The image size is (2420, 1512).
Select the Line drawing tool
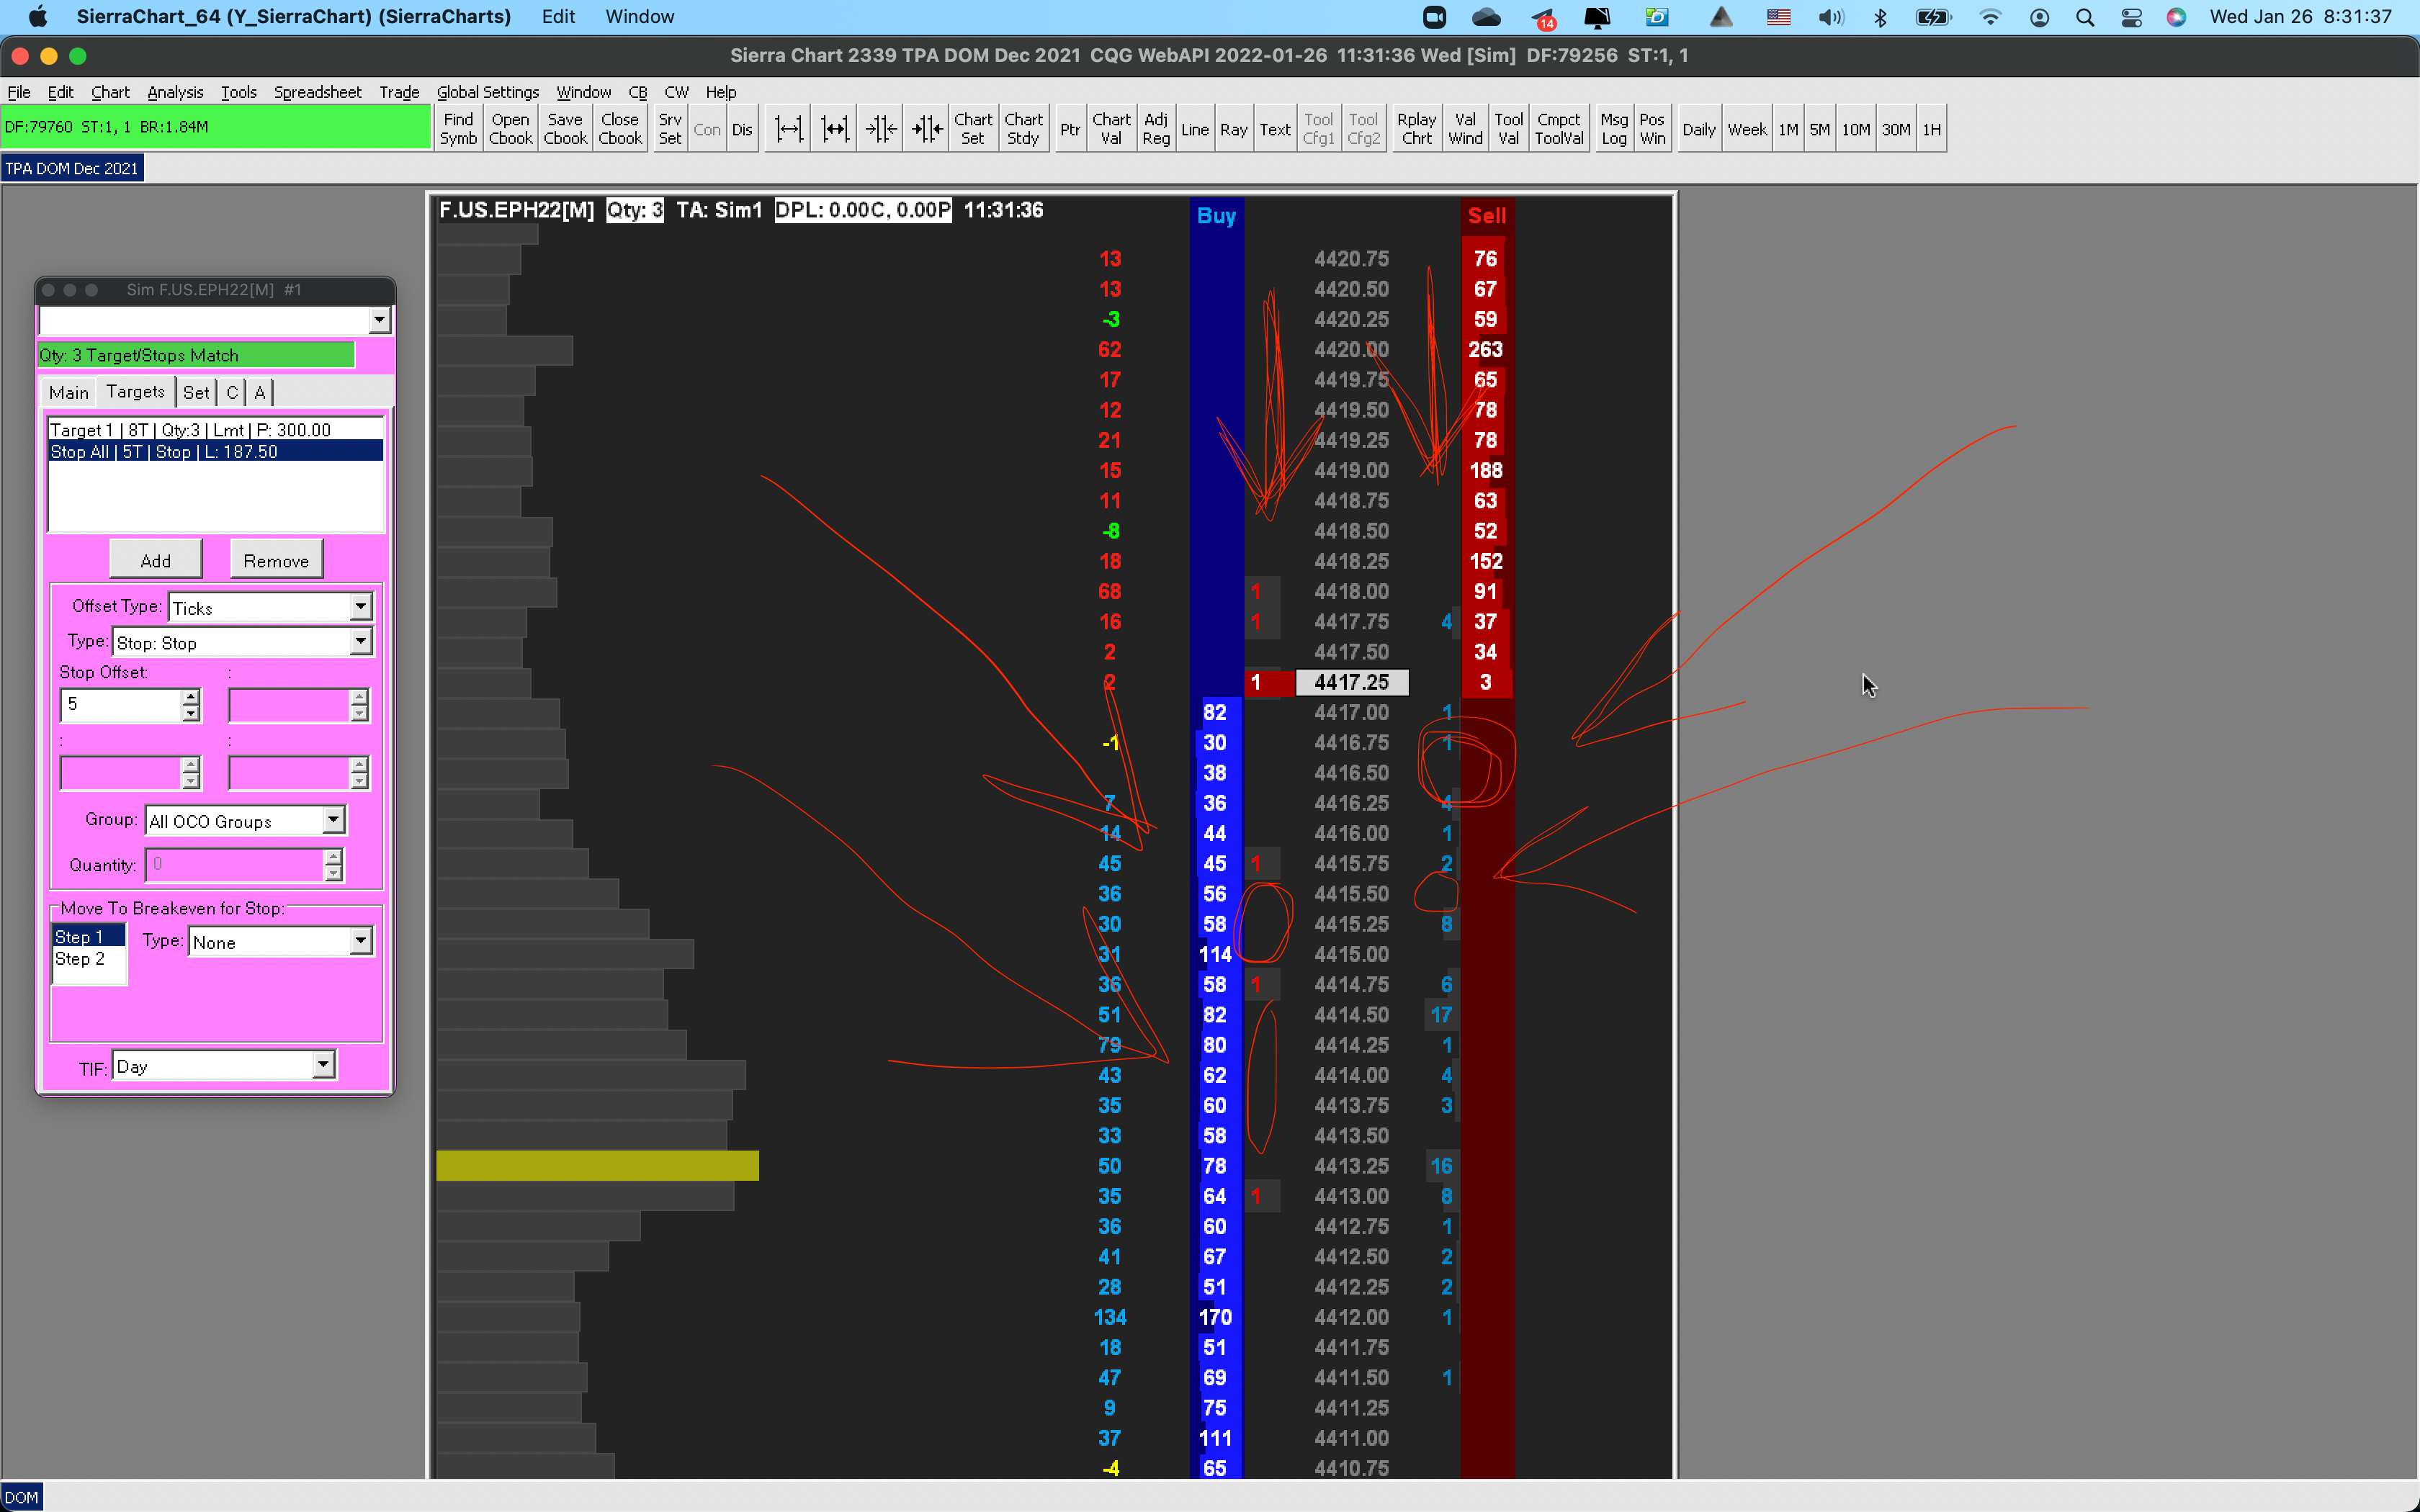pos(1194,129)
